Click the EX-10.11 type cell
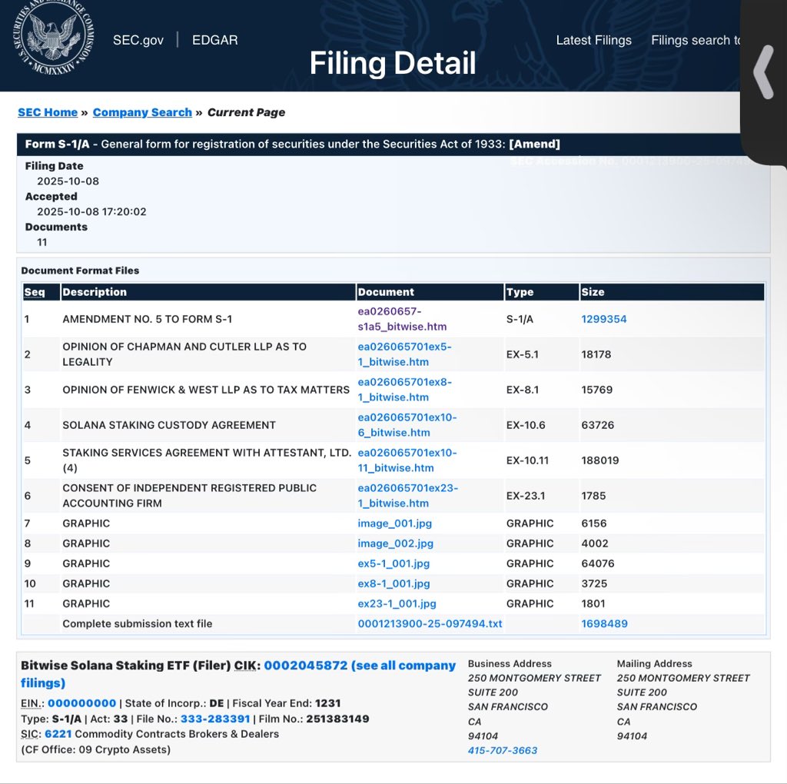This screenshot has width=787, height=784. point(527,460)
